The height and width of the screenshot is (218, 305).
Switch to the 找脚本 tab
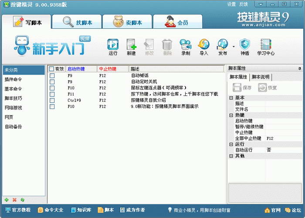[77, 22]
